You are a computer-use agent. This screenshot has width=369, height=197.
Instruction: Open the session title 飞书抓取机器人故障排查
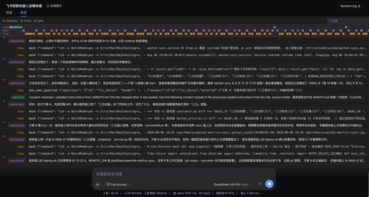click(x=24, y=6)
